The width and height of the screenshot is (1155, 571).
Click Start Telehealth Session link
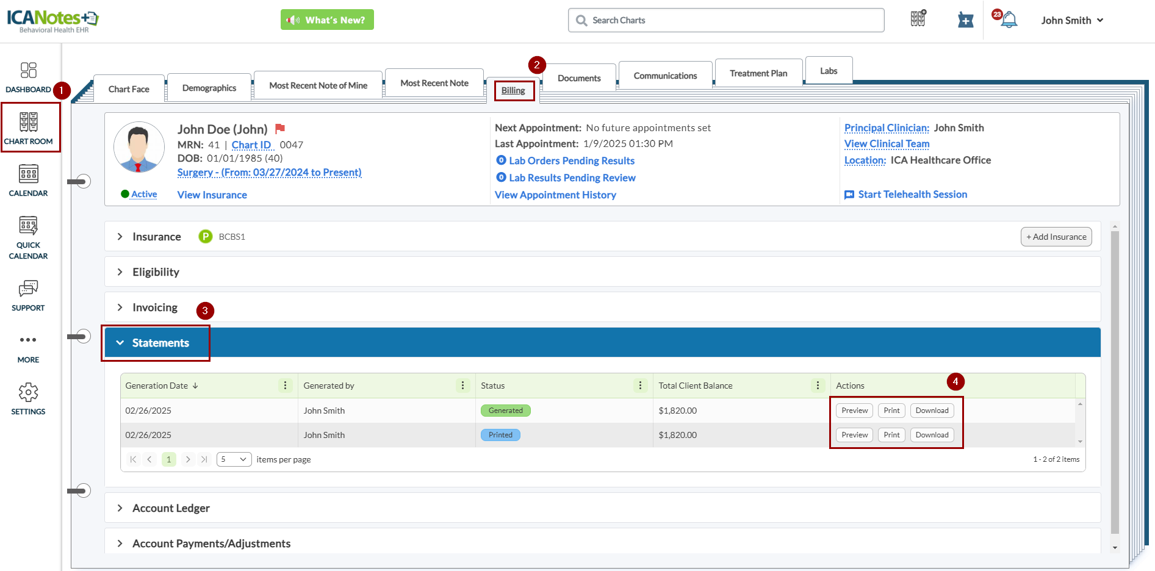[x=912, y=195]
